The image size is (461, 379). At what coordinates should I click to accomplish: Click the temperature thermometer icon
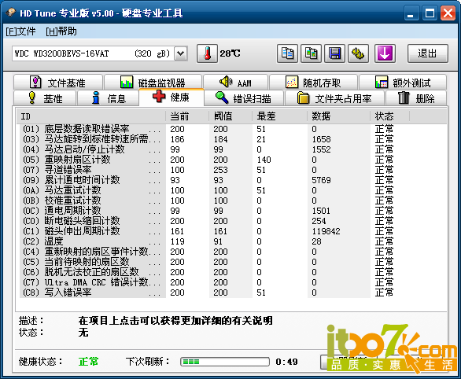(207, 53)
